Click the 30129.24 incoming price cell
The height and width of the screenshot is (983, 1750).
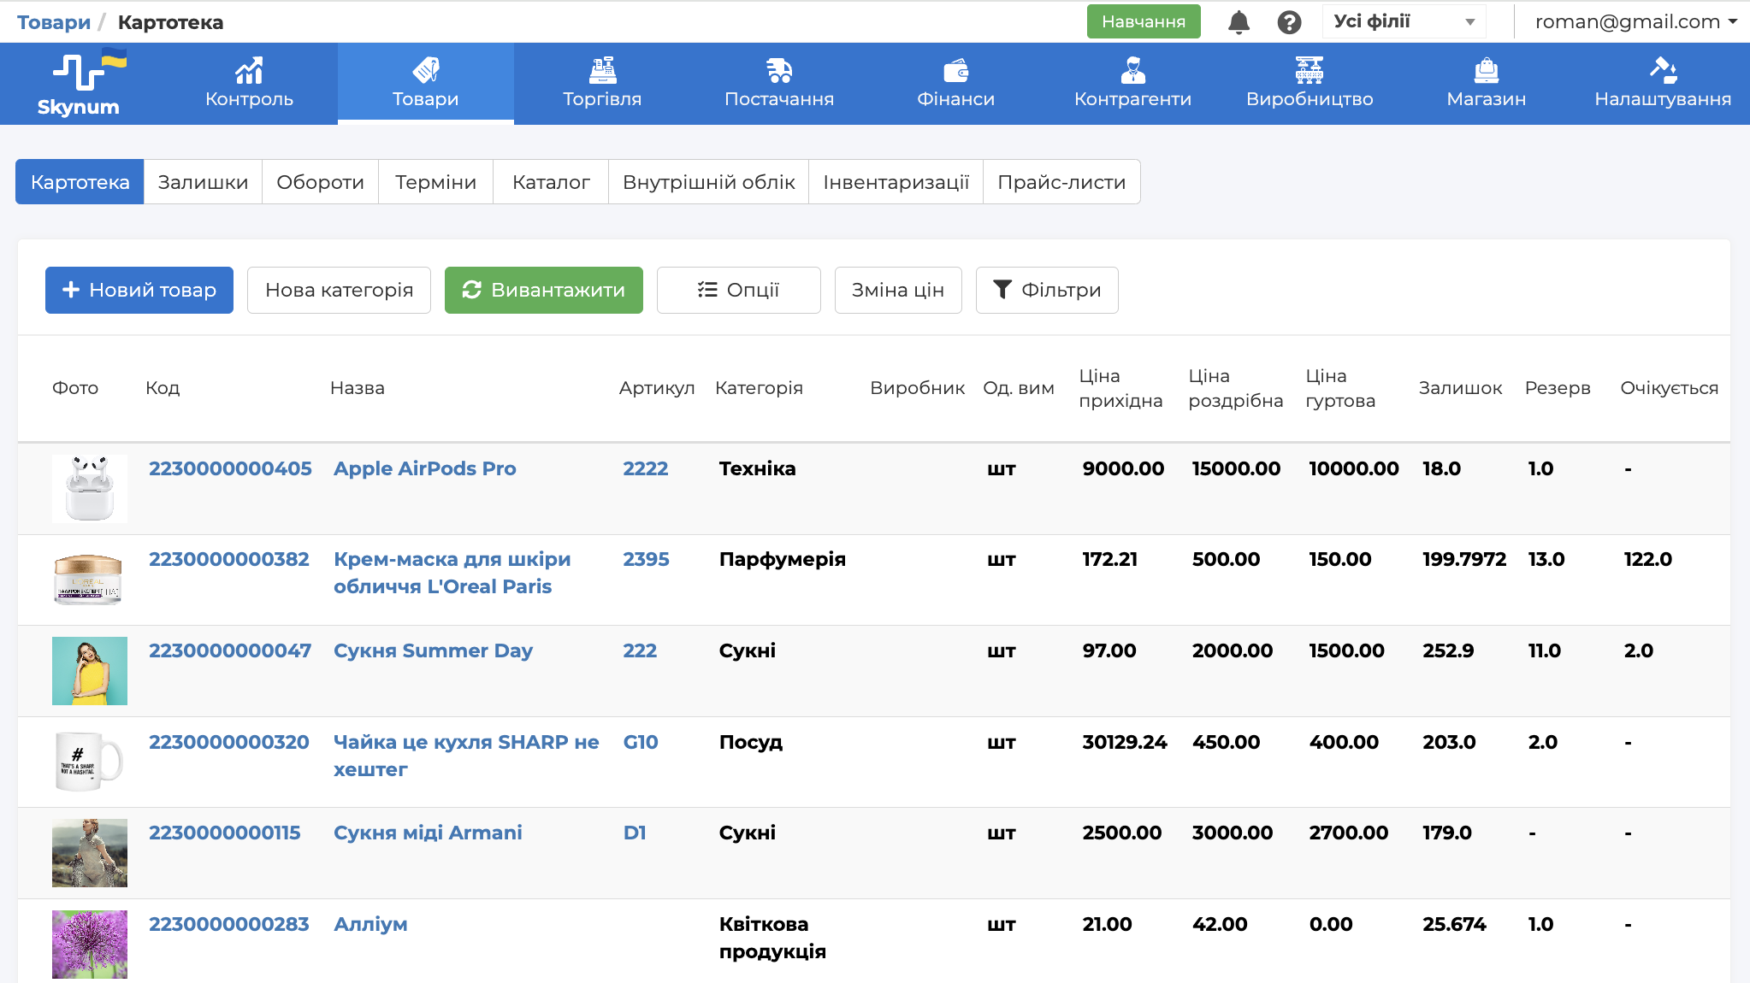1125,742
